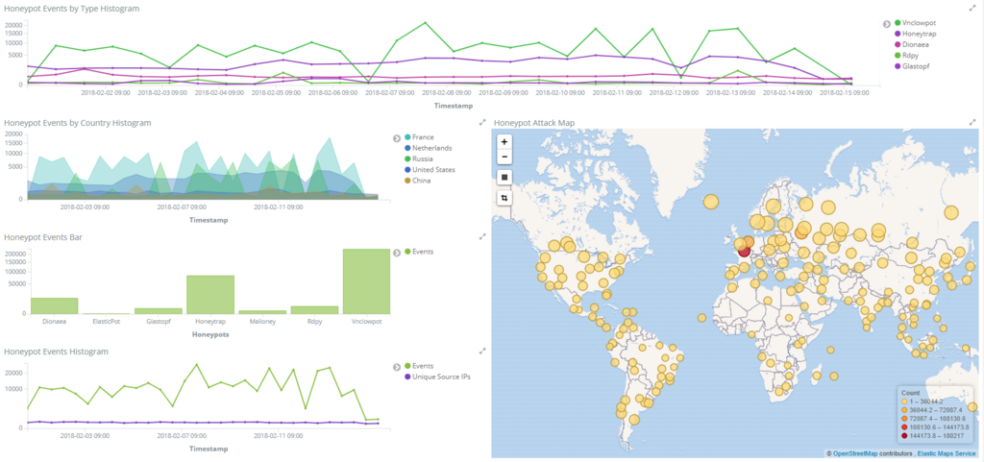
Task: Click '2018-02-15 09:00' tick in top histogram
Action: (846, 92)
